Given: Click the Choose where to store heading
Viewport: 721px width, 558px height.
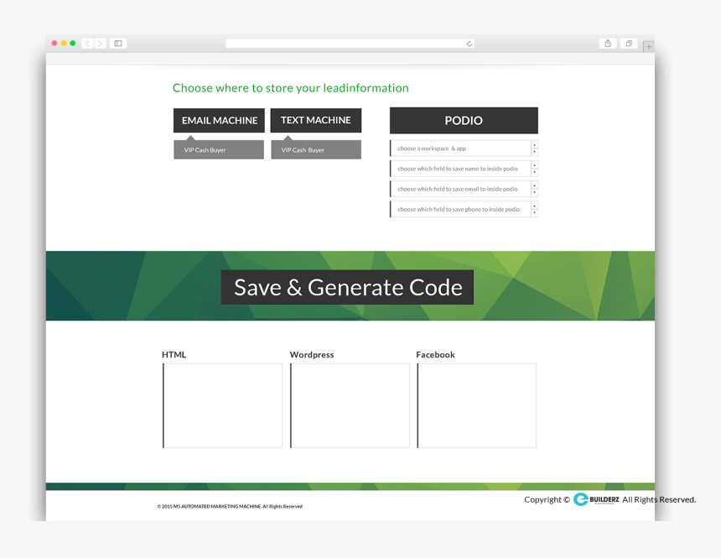Looking at the screenshot, I should pyautogui.click(x=291, y=88).
